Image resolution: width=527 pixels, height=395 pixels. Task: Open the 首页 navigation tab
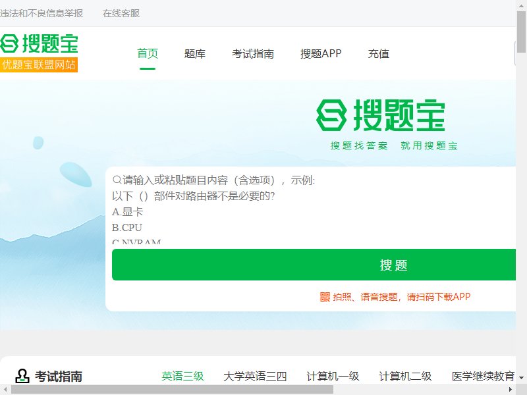[148, 53]
